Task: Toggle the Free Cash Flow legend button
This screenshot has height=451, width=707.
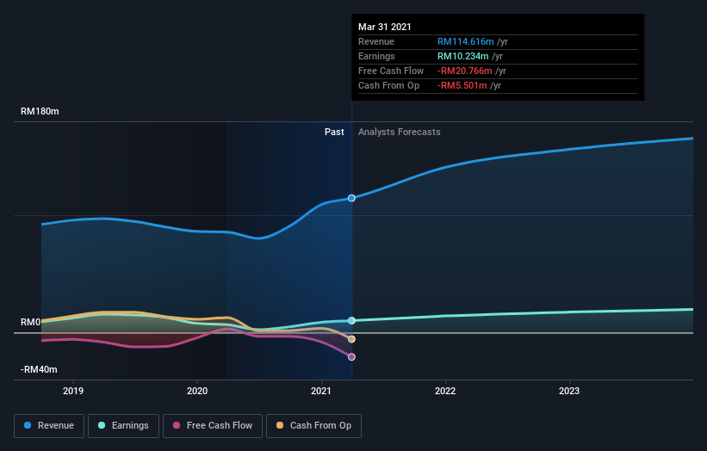Action: point(213,426)
